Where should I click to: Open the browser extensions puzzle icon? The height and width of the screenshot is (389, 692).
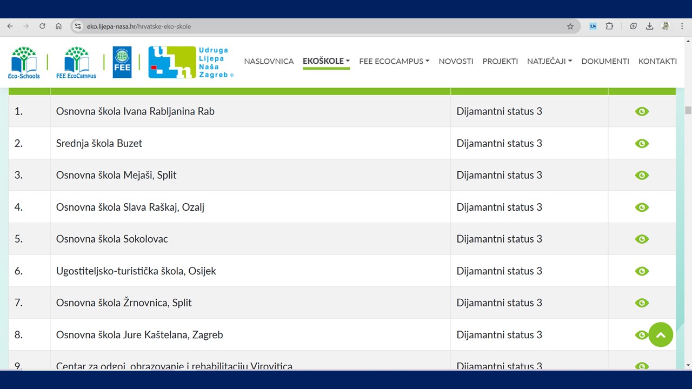[609, 26]
